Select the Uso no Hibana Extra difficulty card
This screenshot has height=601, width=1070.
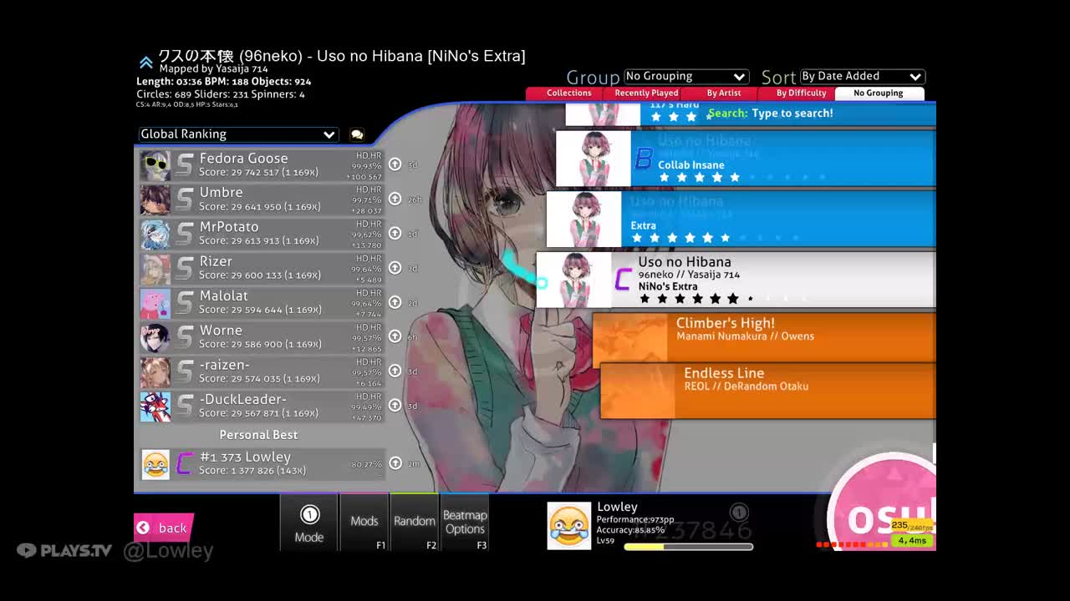click(741, 220)
